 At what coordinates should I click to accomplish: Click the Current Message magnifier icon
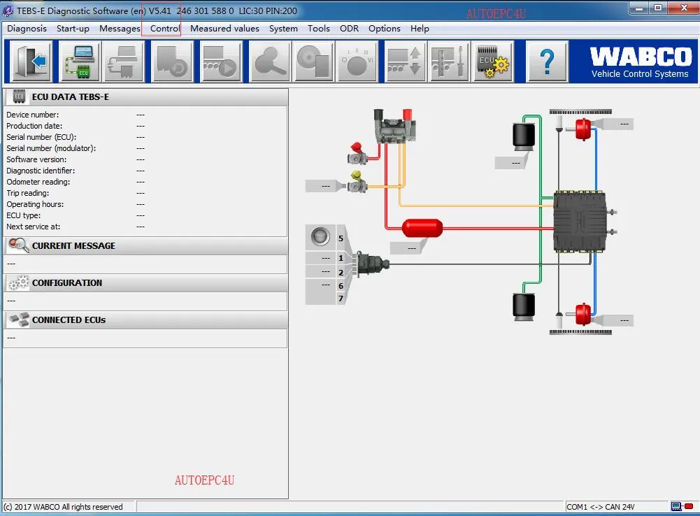19,245
